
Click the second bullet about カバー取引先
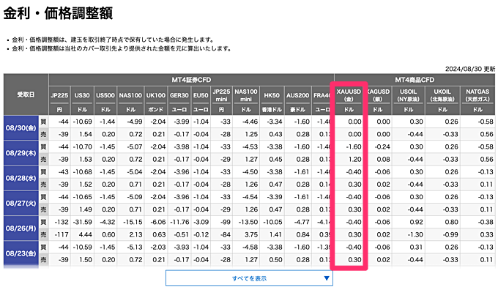coord(122,48)
